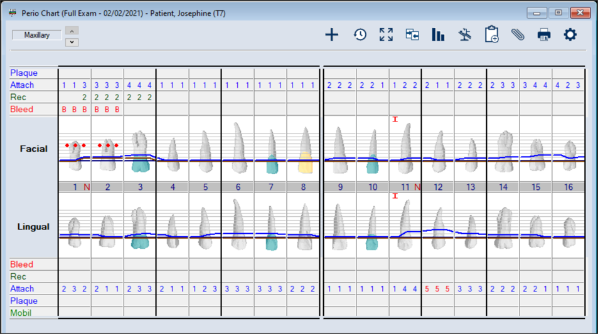This screenshot has width=598, height=334.
Task: Open the gear settings icon
Action: [570, 34]
